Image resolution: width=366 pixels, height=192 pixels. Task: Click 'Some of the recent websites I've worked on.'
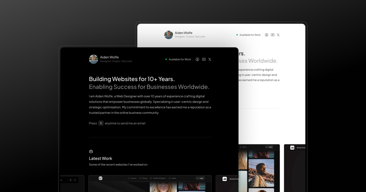tap(119, 165)
